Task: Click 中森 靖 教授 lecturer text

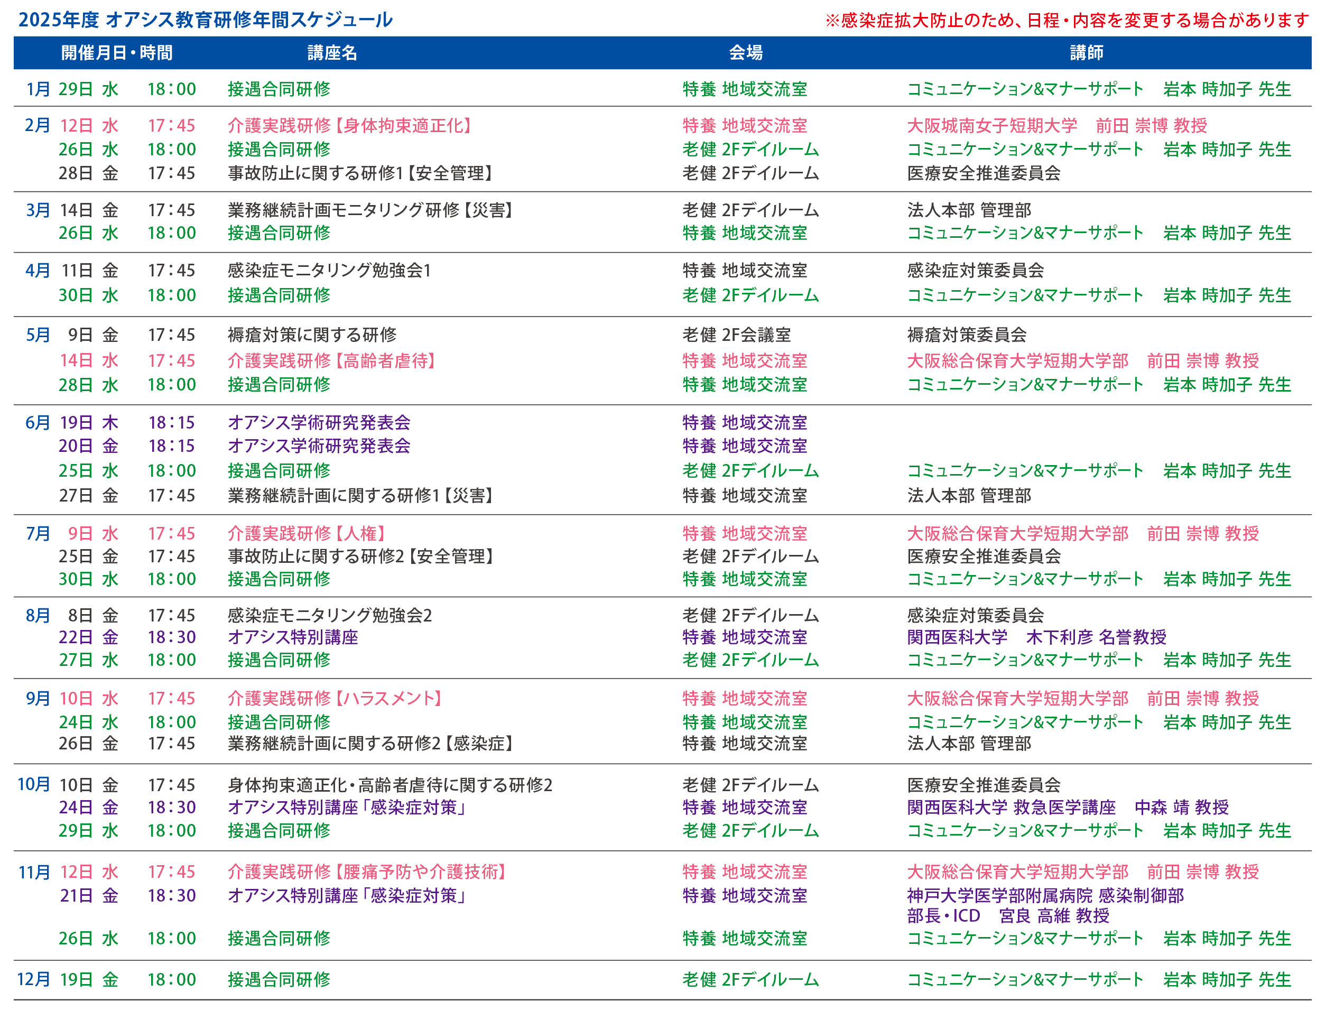Action: click(1182, 807)
